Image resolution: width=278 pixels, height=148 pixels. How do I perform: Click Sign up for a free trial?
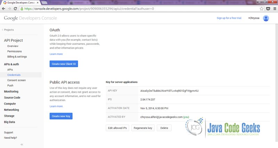229,18
